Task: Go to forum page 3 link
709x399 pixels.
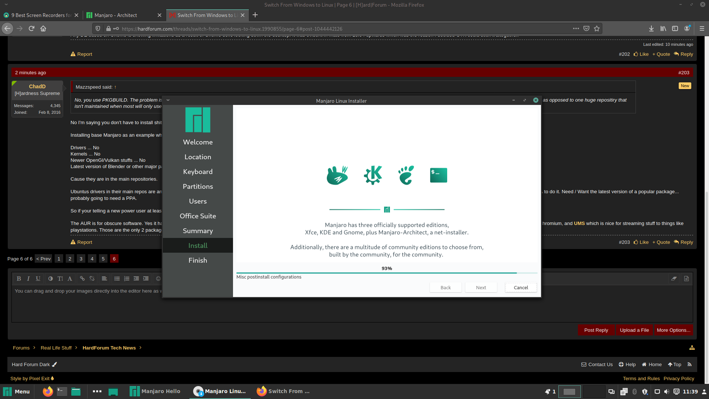Action: [81, 259]
